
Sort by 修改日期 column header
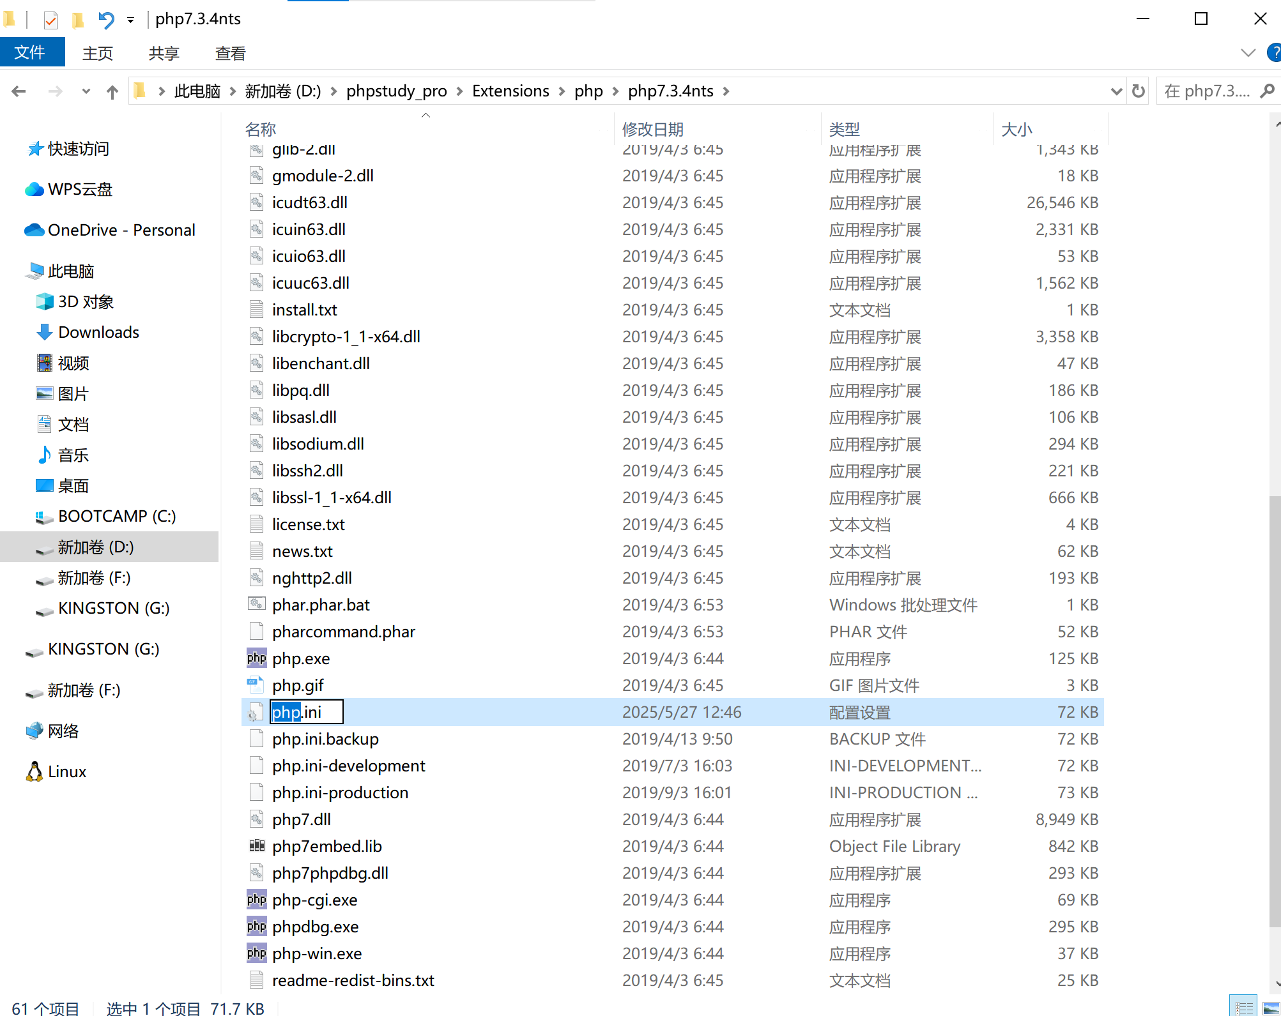(653, 130)
